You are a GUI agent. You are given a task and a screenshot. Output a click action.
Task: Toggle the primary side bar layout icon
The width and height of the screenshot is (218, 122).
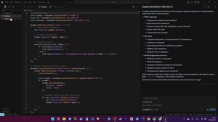pos(188,2)
